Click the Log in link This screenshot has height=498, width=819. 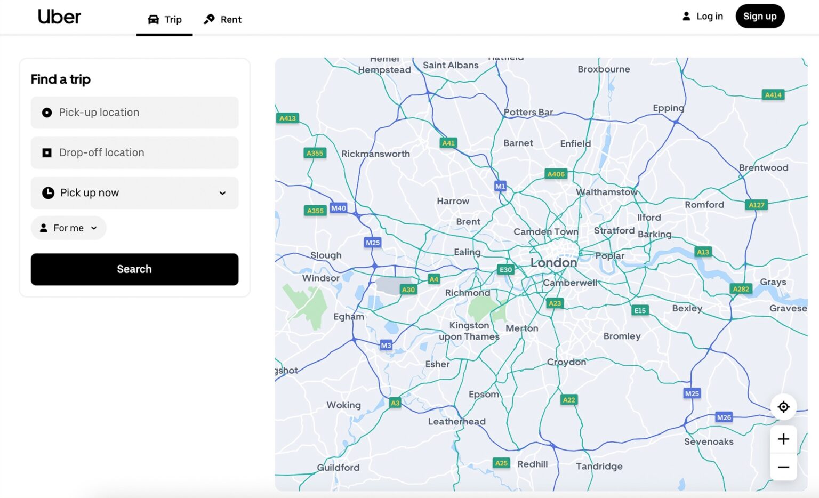tap(703, 16)
